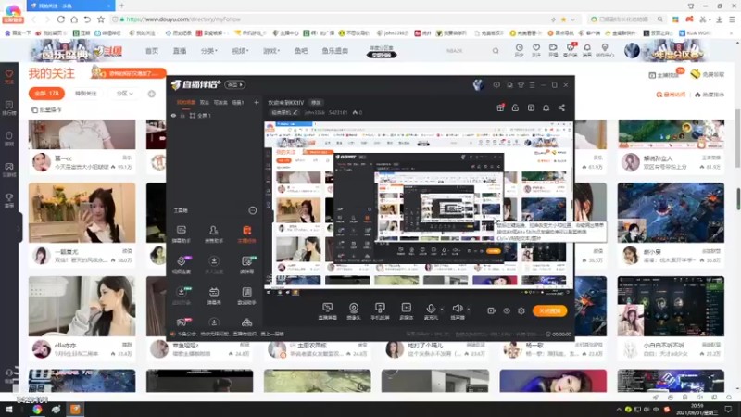Click the orange start streaming button

pyautogui.click(x=549, y=310)
